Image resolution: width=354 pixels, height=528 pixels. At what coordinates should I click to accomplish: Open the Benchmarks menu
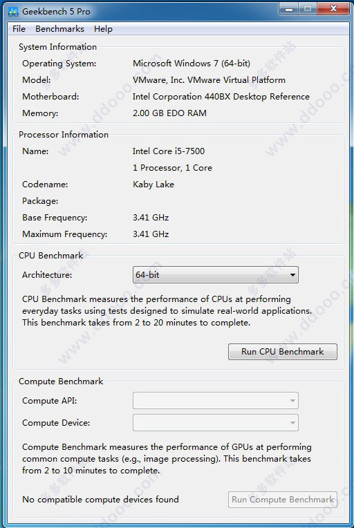pyautogui.click(x=59, y=29)
